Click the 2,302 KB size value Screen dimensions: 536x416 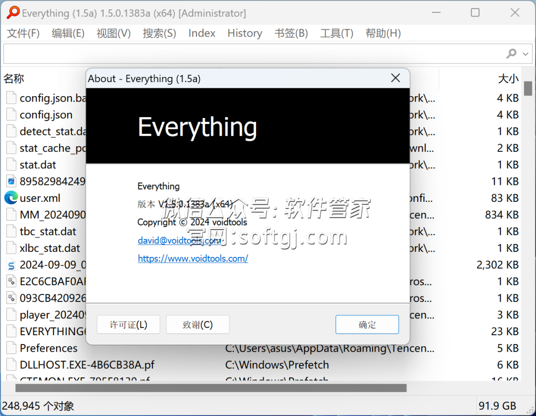tap(497, 265)
